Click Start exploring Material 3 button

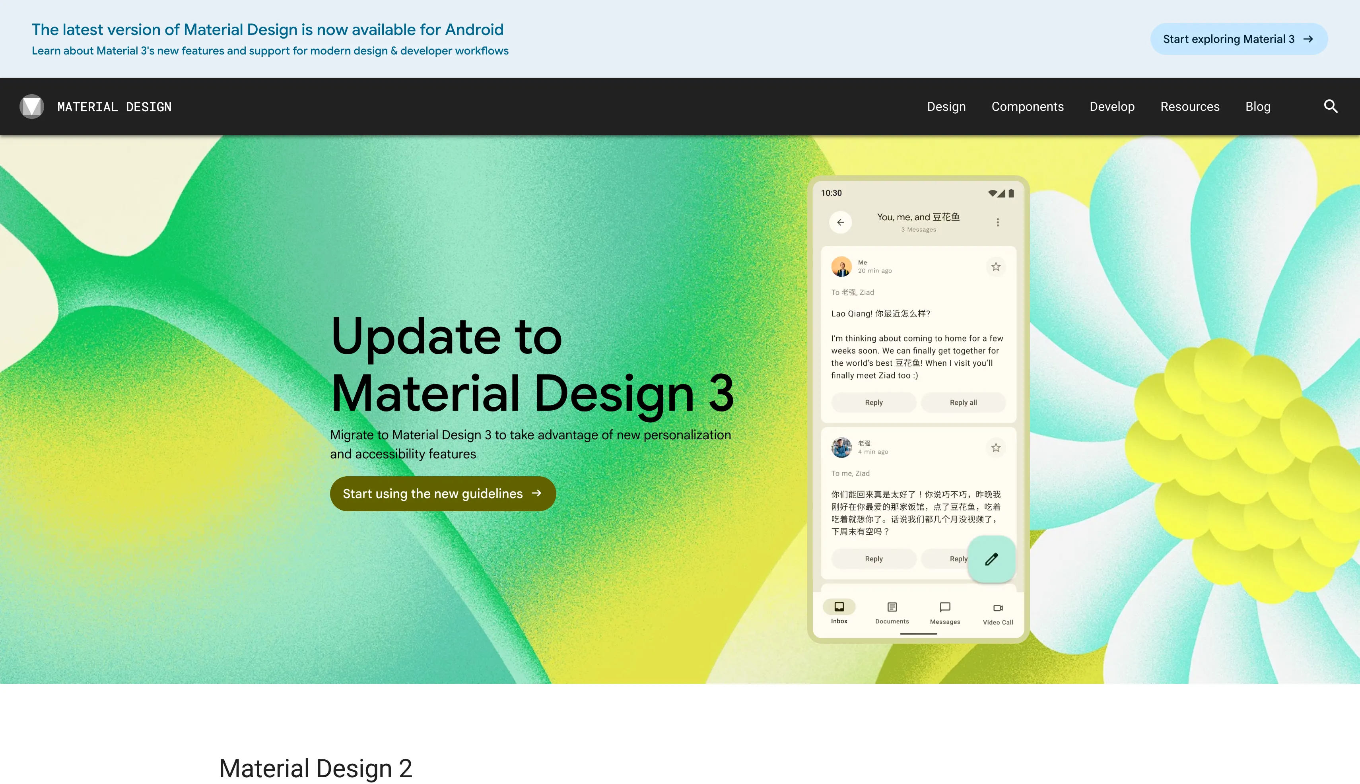tap(1238, 39)
